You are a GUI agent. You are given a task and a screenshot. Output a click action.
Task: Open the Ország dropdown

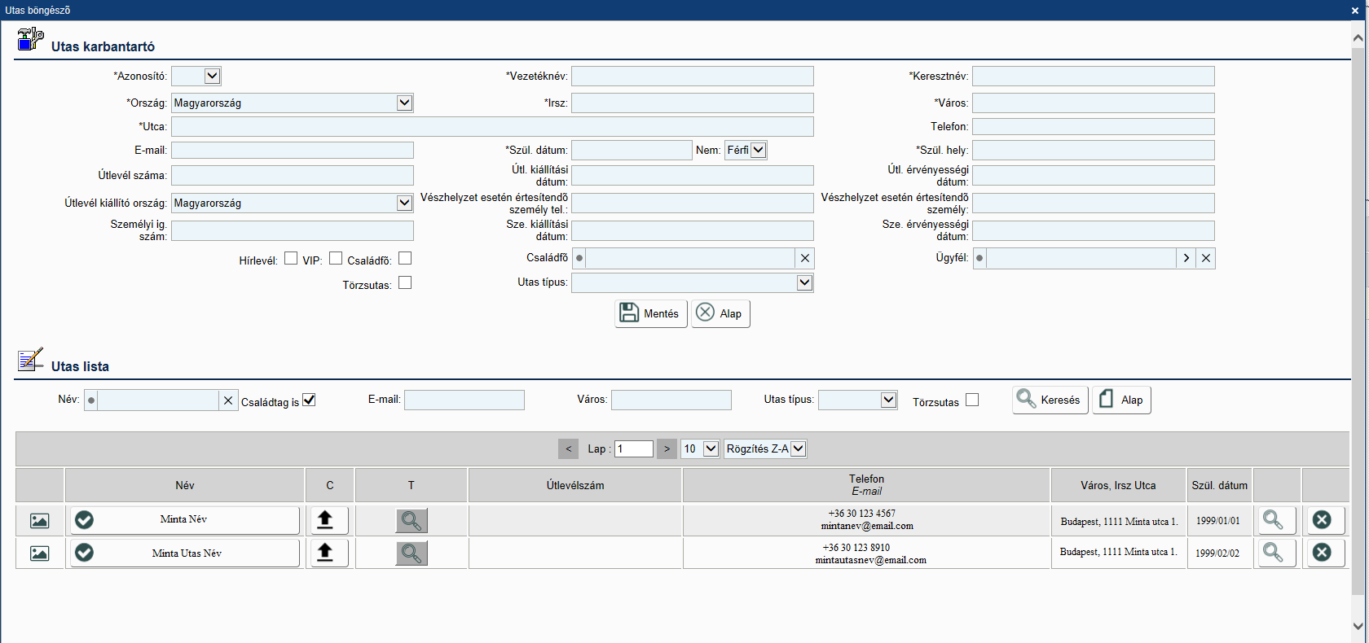404,103
